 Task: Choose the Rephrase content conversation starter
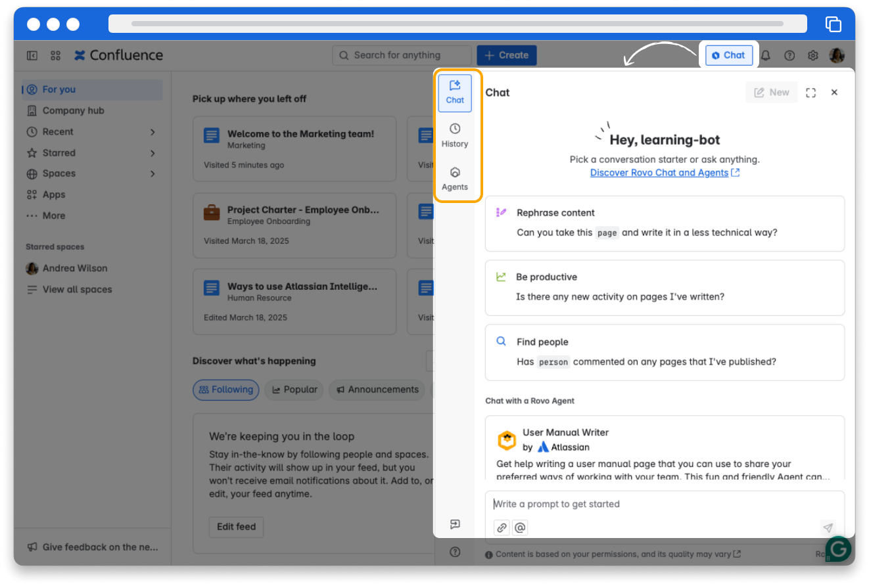[x=665, y=223]
